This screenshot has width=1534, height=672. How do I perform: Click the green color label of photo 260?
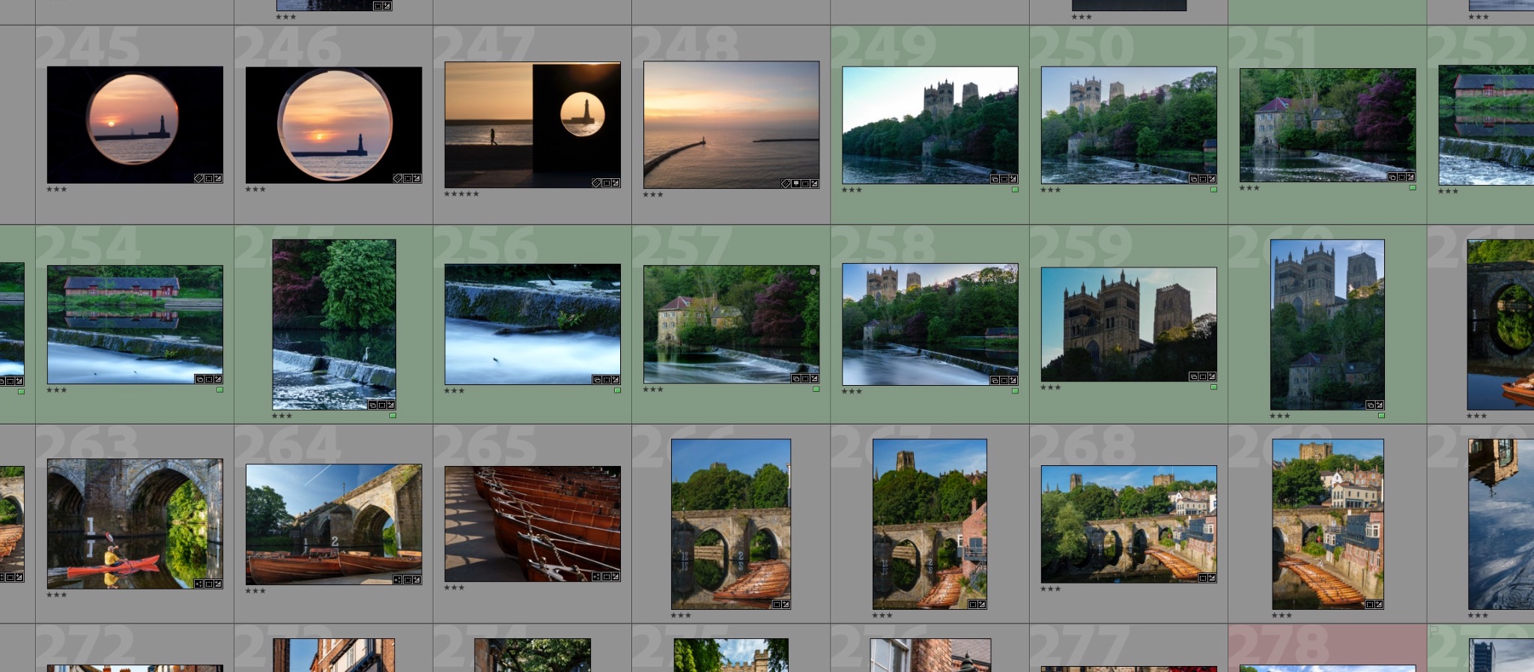click(x=1381, y=415)
